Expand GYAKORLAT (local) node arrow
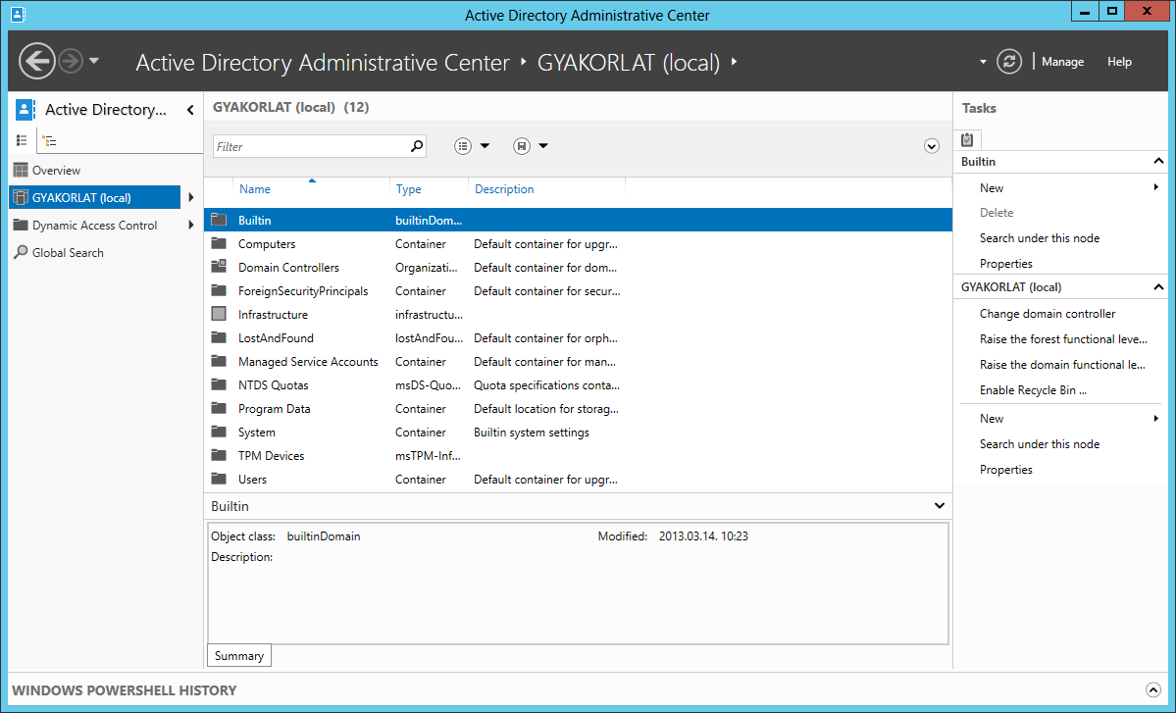The width and height of the screenshot is (1176, 713). coord(191,197)
